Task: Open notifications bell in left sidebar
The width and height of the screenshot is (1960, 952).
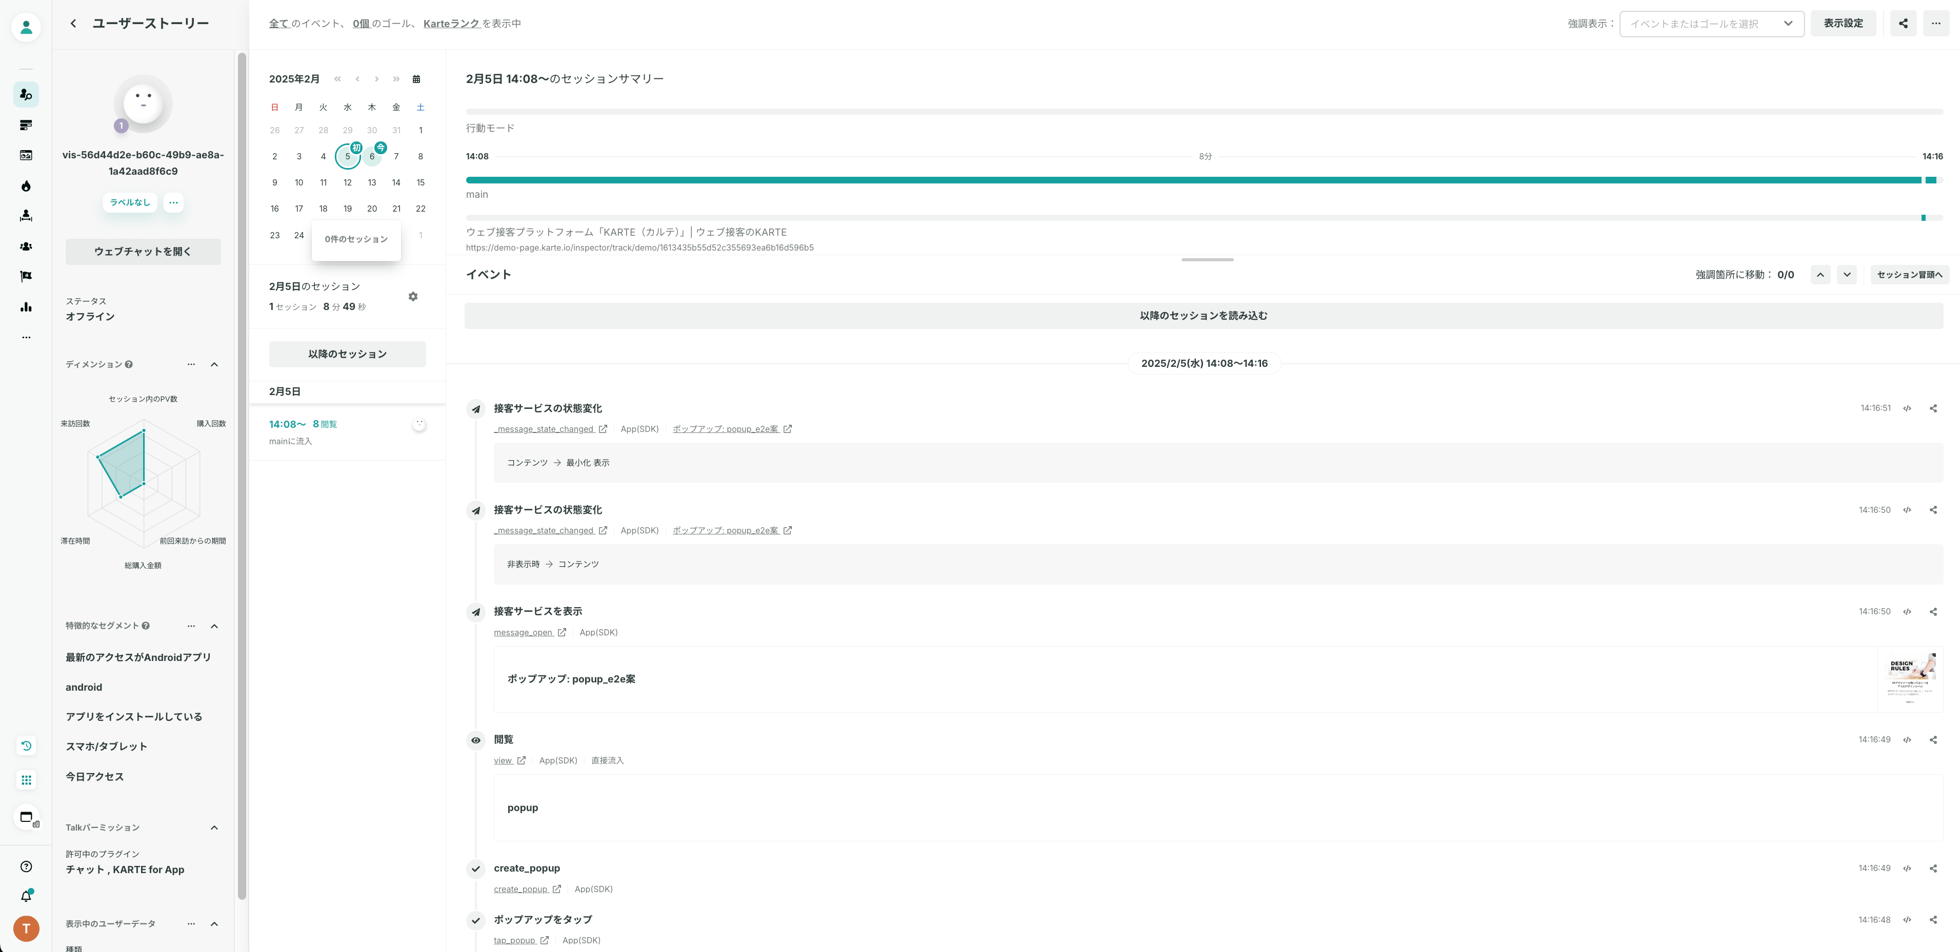Action: [26, 897]
